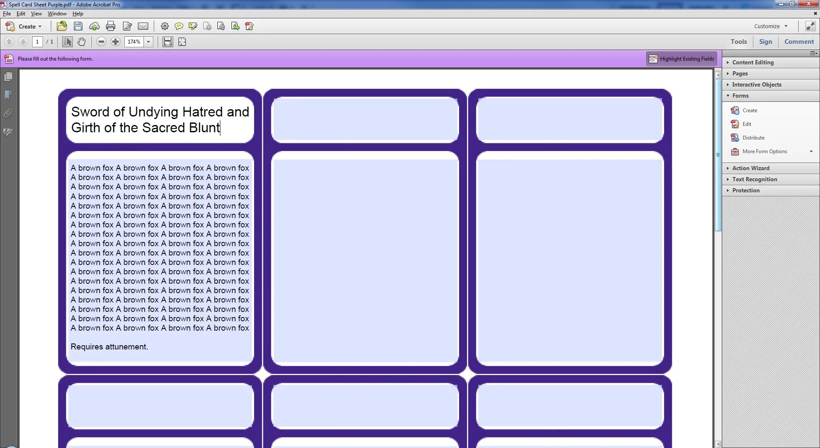Image resolution: width=820 pixels, height=448 pixels.
Task: Click the scrolling mode page icon
Action: point(168,42)
